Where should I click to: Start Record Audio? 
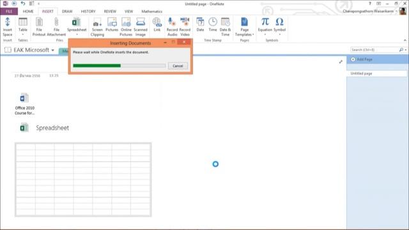click(x=172, y=27)
